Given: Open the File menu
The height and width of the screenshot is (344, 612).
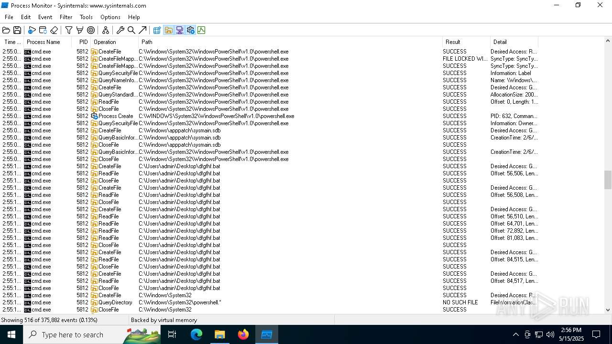Looking at the screenshot, I should pyautogui.click(x=9, y=17).
